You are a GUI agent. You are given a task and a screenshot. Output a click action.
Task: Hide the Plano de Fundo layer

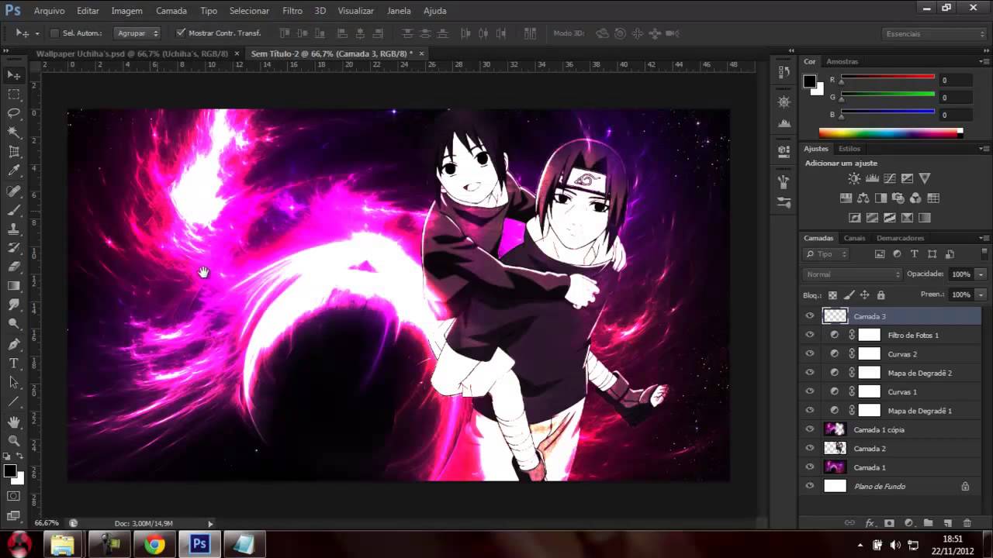pyautogui.click(x=810, y=486)
